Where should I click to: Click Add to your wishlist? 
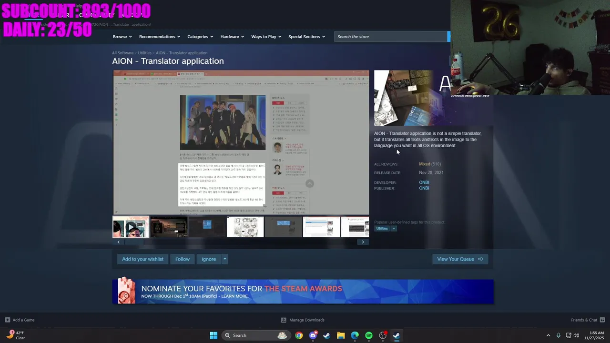[142, 259]
